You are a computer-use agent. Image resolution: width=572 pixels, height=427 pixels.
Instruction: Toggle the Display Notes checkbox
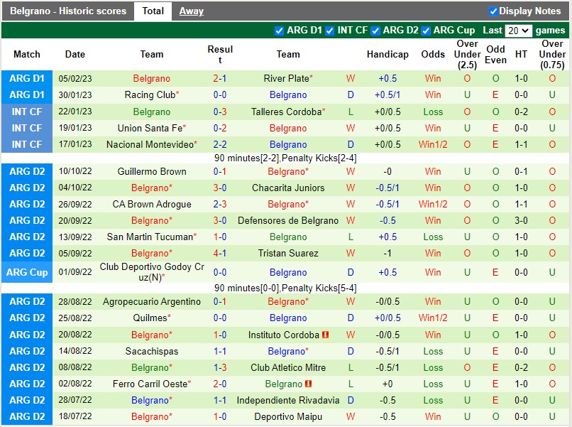coord(494,11)
